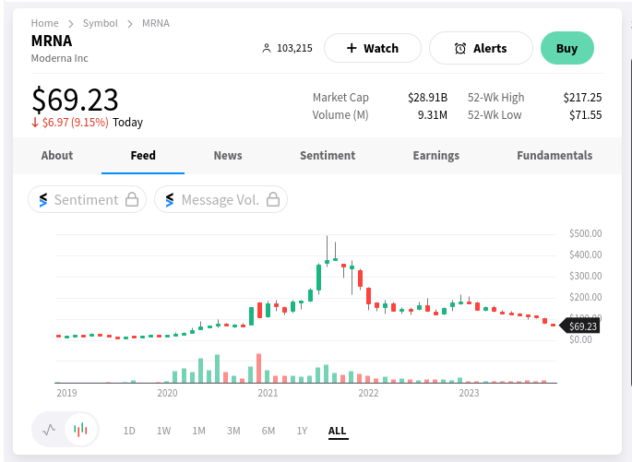Toggle the Message Vol. chart overlay

(x=221, y=199)
